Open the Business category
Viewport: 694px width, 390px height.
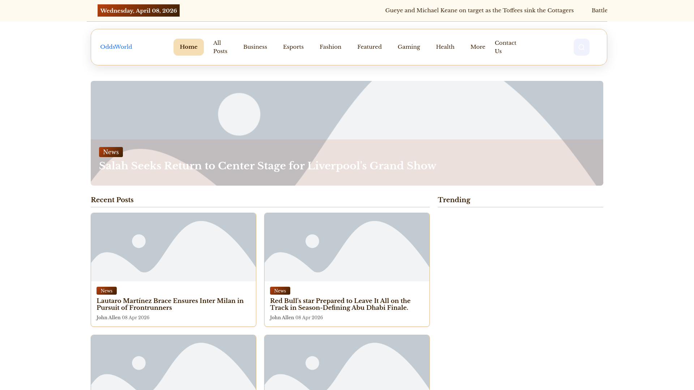tap(255, 47)
